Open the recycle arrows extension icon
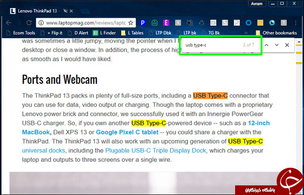 click(202, 23)
